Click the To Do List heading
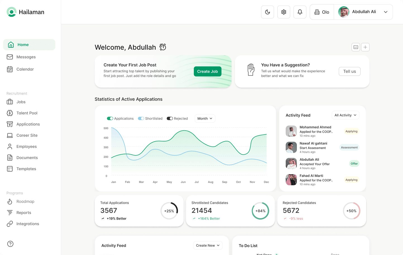The image size is (403, 255). point(248,246)
